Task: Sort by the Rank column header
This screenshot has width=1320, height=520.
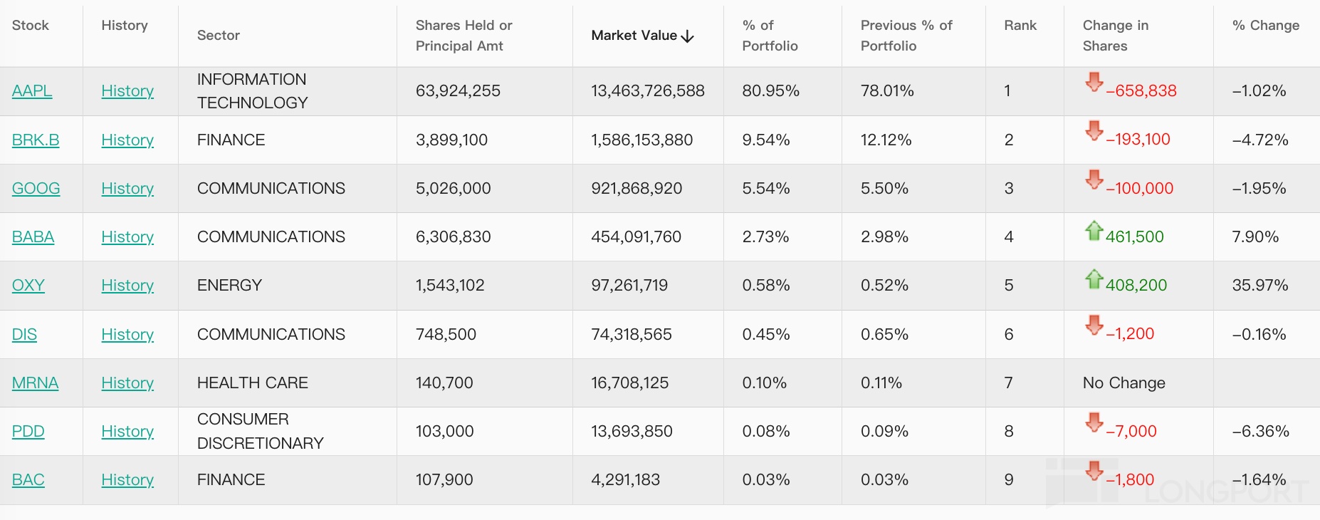Action: pyautogui.click(x=1020, y=26)
